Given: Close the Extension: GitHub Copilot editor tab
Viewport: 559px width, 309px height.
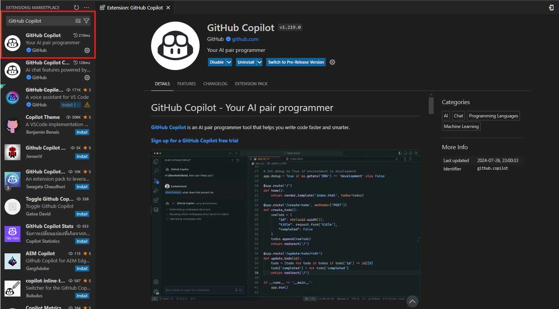Looking at the screenshot, I should click(x=168, y=8).
